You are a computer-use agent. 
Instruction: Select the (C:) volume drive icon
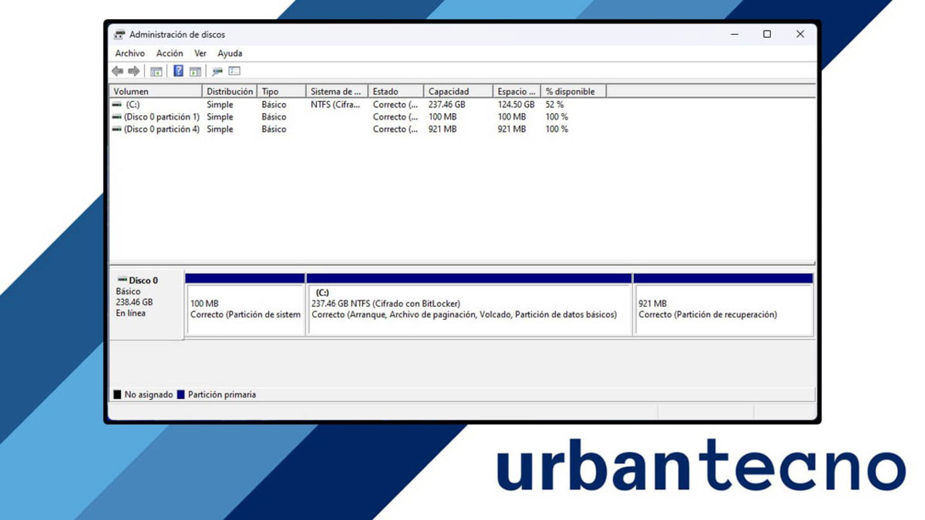coord(118,104)
